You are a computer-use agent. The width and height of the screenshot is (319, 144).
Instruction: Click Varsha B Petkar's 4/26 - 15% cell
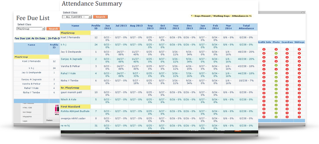(189, 67)
